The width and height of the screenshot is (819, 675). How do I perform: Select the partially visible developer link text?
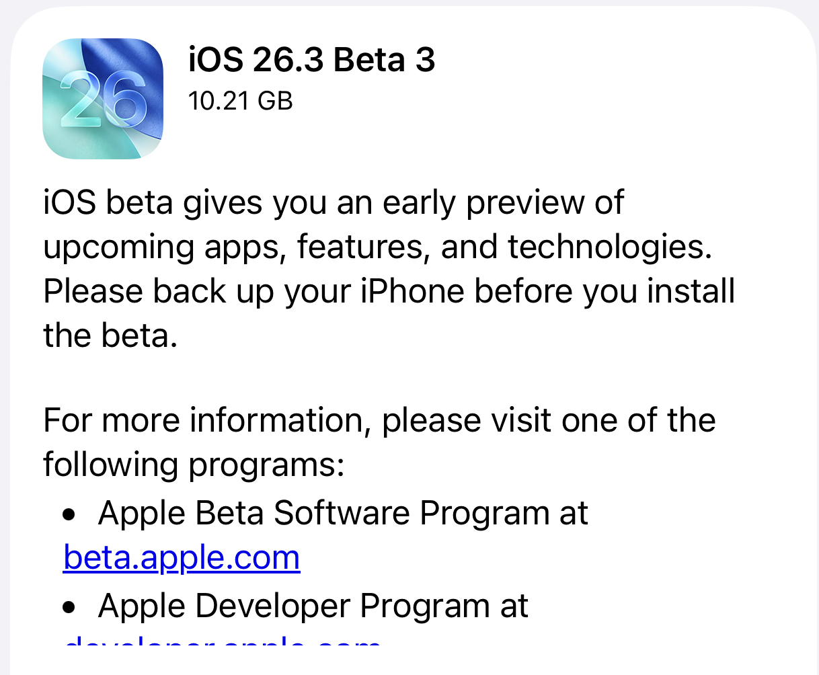[x=222, y=647]
